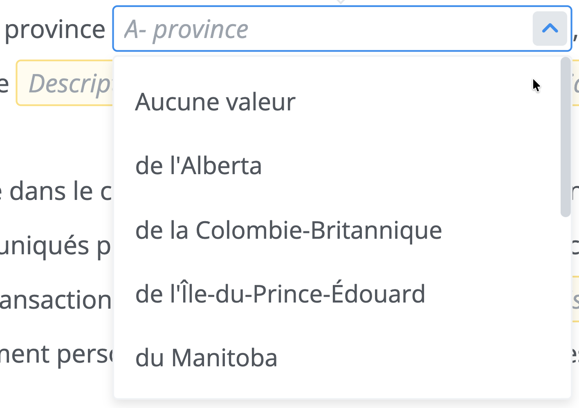This screenshot has height=408, width=579.
Task: Pick "de la Colombie-Britannique" in the dropdown
Action: (288, 230)
